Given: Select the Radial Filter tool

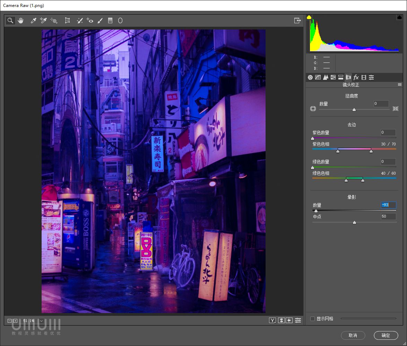Looking at the screenshot, I should (120, 20).
